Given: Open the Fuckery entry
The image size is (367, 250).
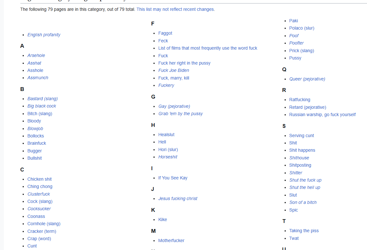Looking at the screenshot, I should [x=166, y=85].
